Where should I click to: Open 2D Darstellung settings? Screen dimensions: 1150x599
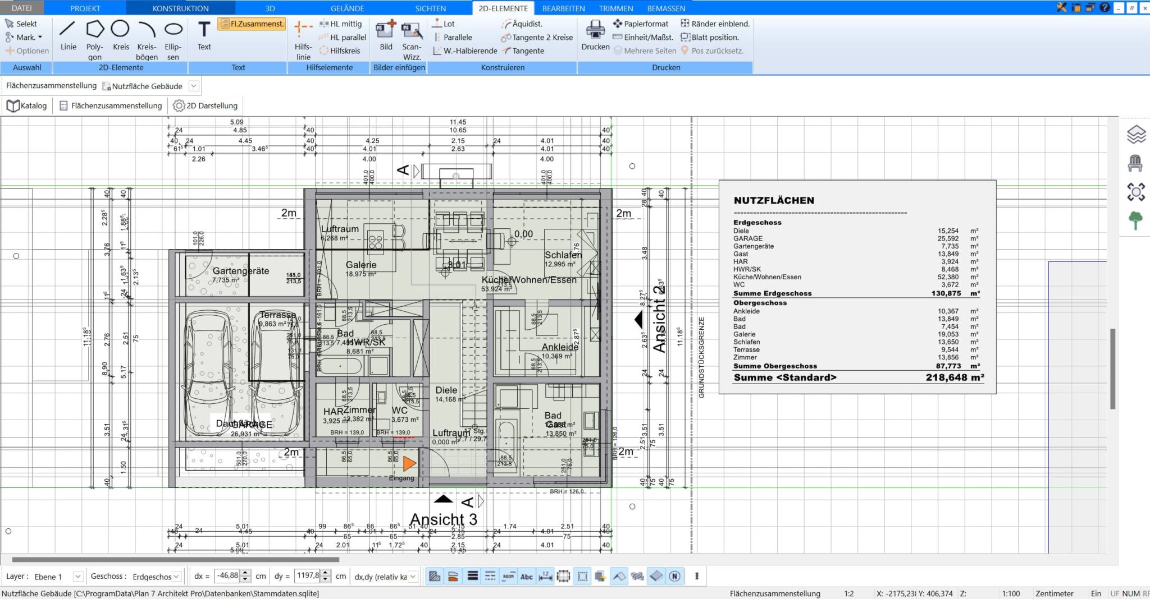(x=206, y=105)
